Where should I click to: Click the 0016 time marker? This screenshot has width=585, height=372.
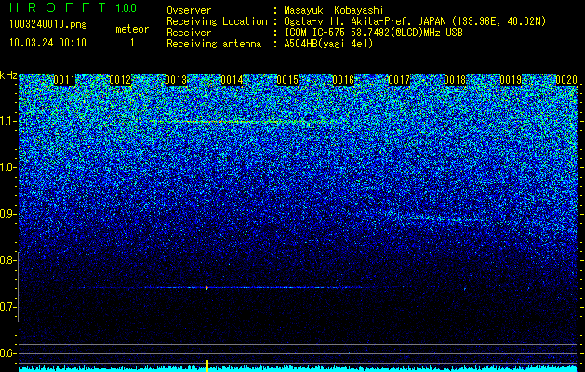(x=343, y=80)
